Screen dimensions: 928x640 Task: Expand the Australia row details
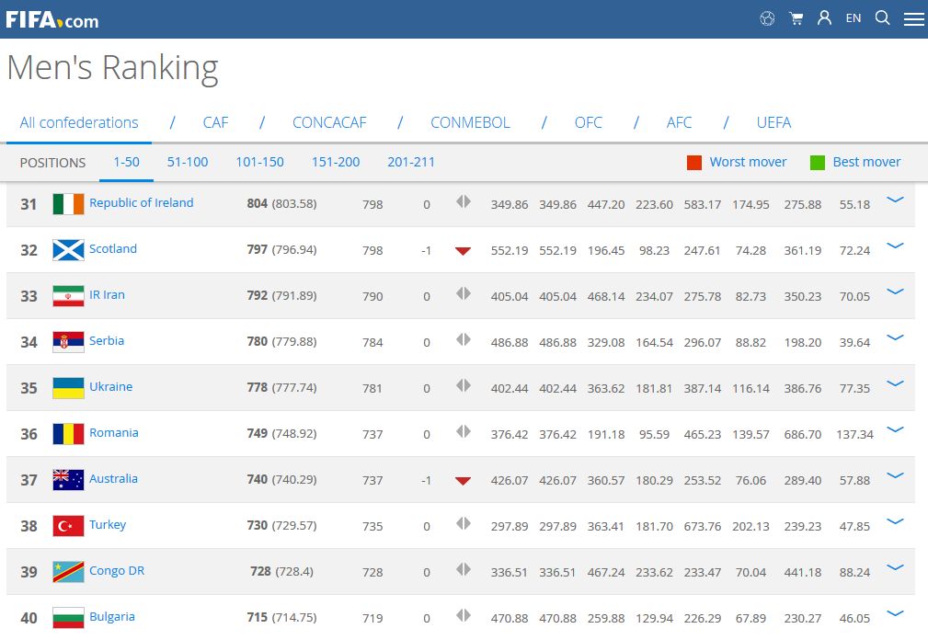(895, 475)
